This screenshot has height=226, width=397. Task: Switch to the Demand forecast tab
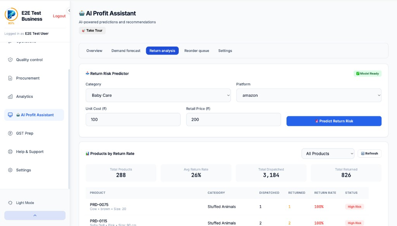pyautogui.click(x=126, y=51)
